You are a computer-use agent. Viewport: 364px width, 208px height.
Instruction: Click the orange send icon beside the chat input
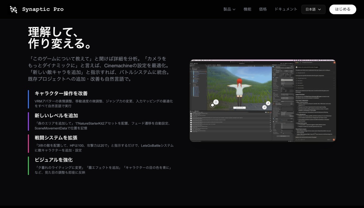(333, 139)
